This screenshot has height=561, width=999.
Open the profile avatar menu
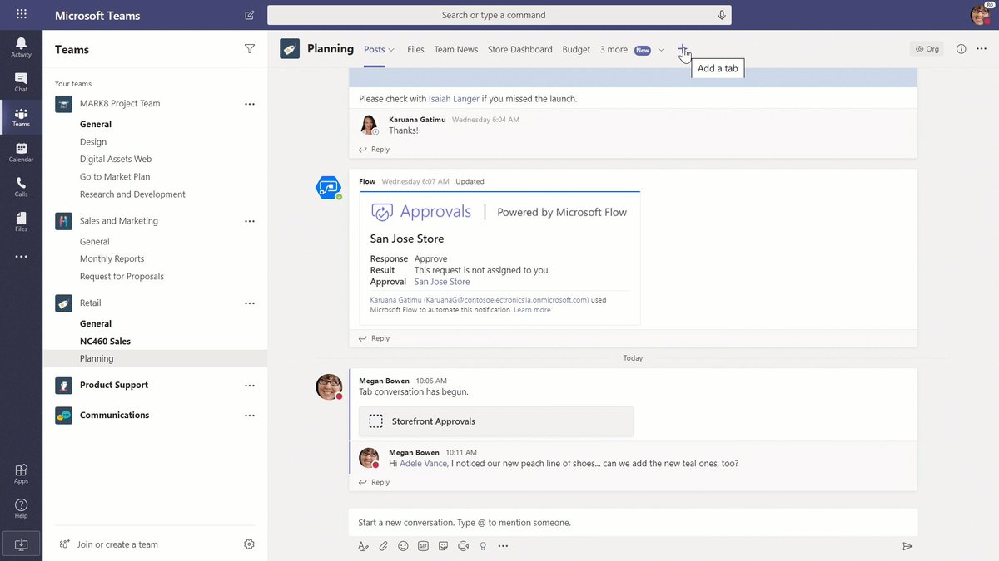pyautogui.click(x=981, y=15)
